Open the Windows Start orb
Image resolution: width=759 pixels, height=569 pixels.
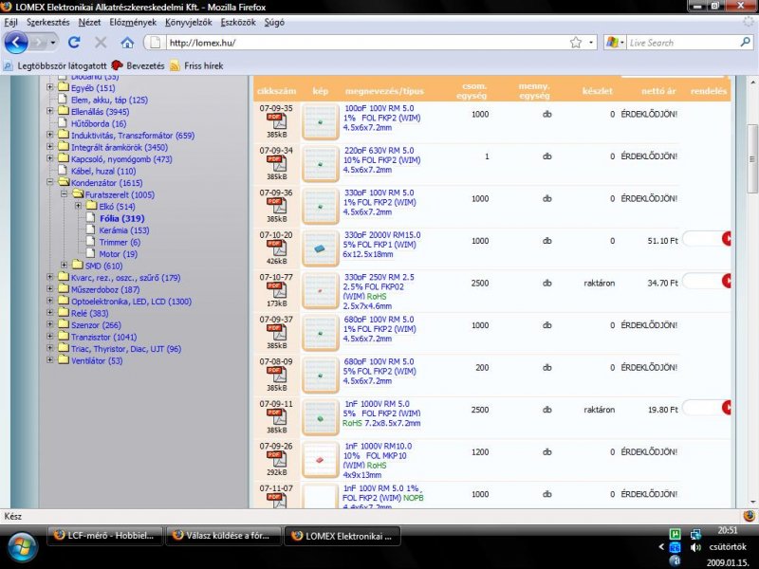click(x=22, y=548)
